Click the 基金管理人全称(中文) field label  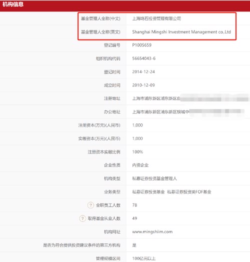(100, 18)
